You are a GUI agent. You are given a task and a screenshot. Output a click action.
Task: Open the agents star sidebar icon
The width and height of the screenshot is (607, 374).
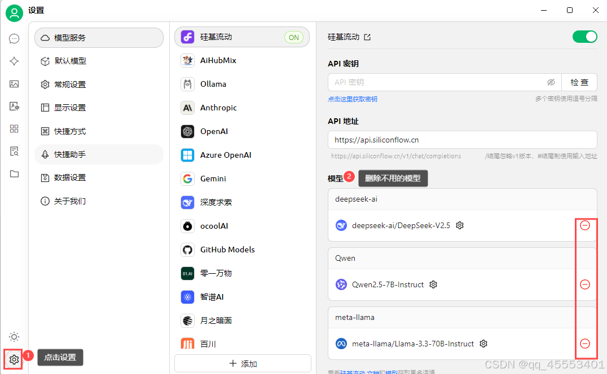(x=14, y=61)
